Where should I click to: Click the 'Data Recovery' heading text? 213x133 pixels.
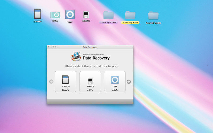(x=96, y=58)
